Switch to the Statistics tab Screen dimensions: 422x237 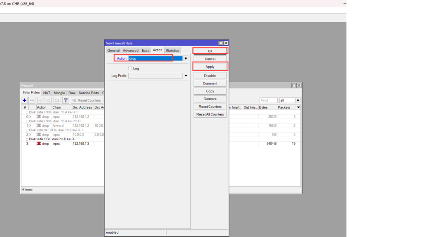click(x=172, y=51)
